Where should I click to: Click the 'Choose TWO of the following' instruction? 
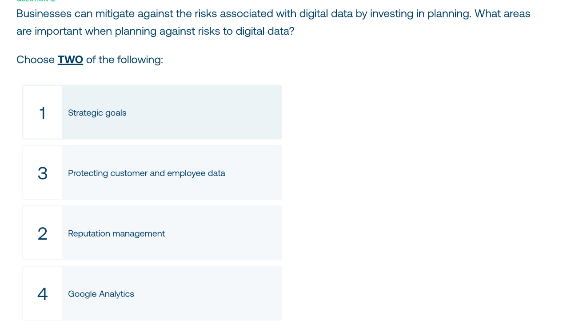(x=89, y=59)
